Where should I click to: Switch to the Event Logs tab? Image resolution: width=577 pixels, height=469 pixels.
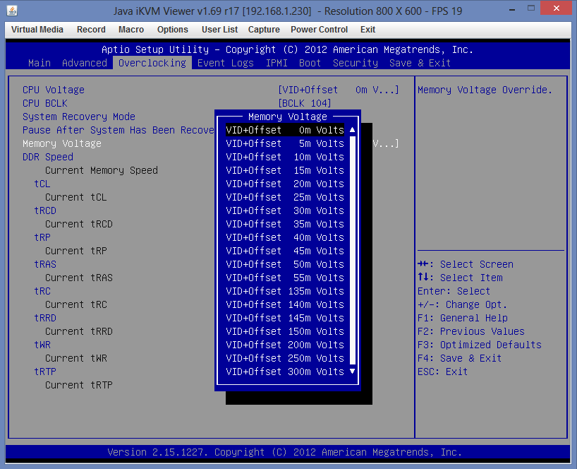point(226,63)
